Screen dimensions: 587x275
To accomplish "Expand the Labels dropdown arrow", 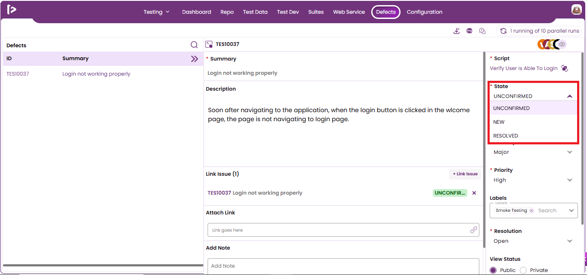I will (571, 211).
